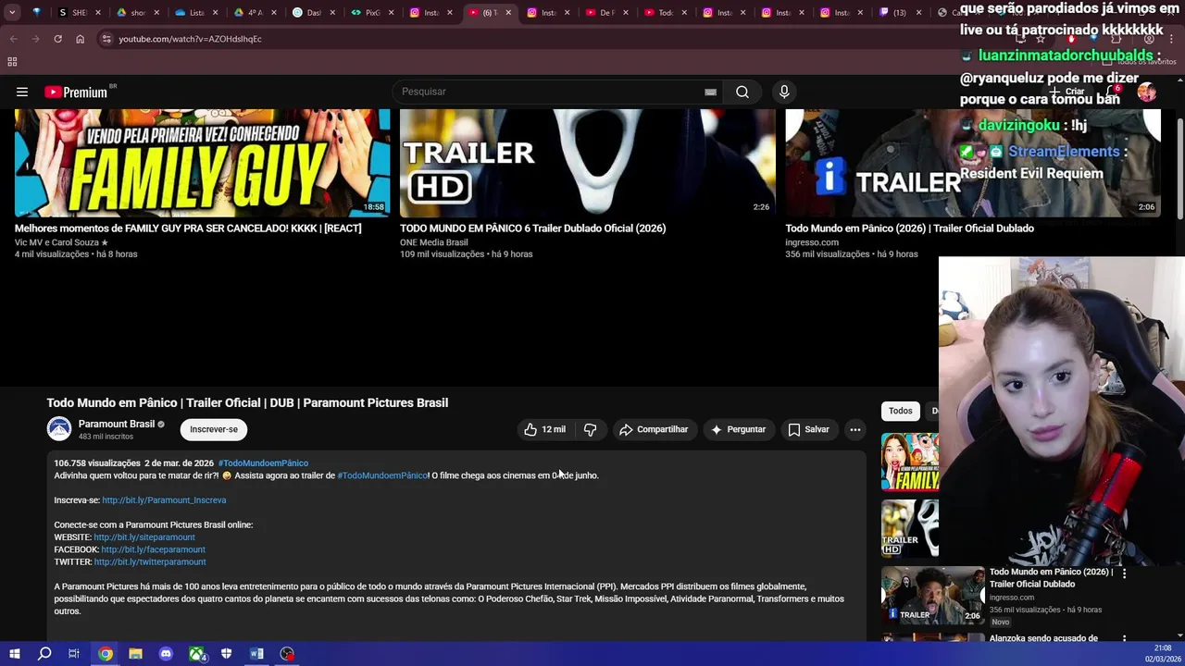1185x666 pixels.
Task: Open Xbox app from the taskbar
Action: tap(196, 654)
